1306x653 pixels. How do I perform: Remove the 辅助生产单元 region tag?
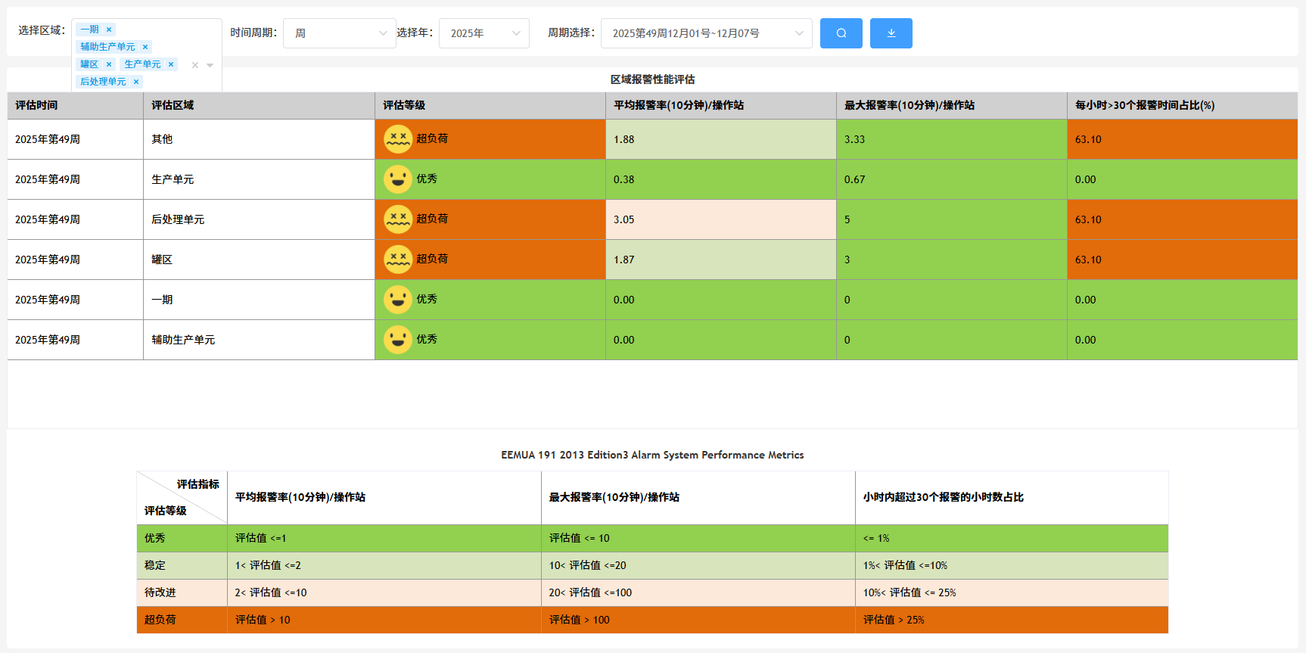pyautogui.click(x=145, y=47)
